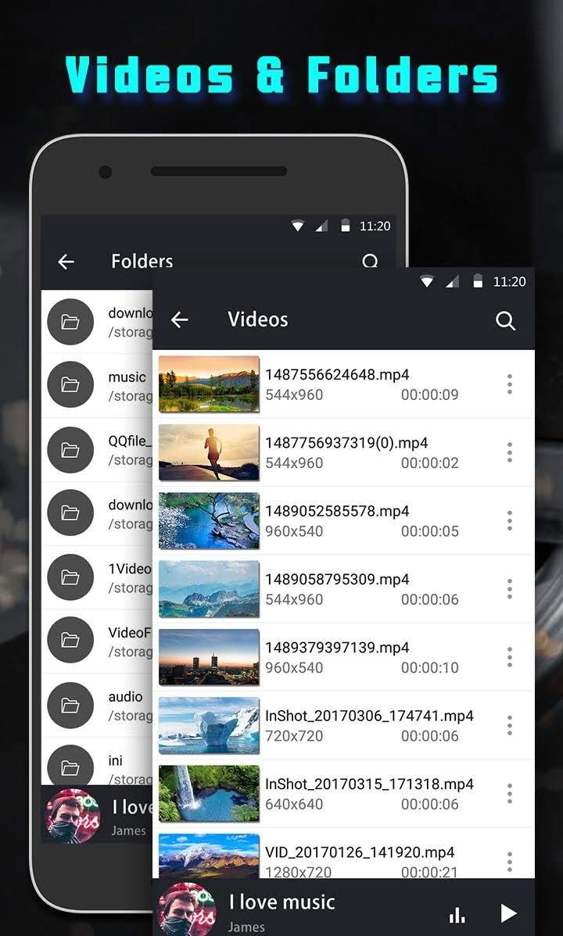Image resolution: width=563 pixels, height=936 pixels.
Task: Tap the city skyline dusk thumbnail
Action: (x=210, y=656)
